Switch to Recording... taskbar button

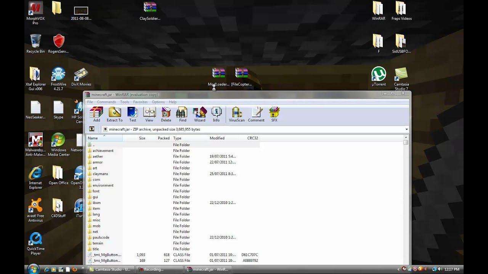(x=160, y=269)
